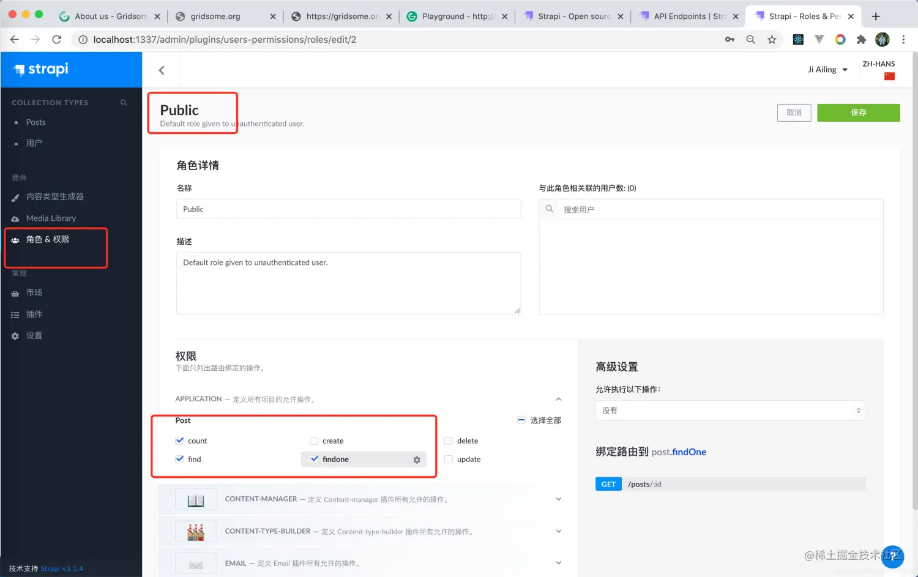Open the Strapi v3.1.4 version link
The height and width of the screenshot is (577, 918).
62,568
